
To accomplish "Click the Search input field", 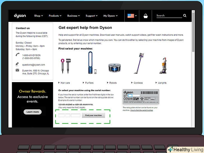I will coord(169,16).
